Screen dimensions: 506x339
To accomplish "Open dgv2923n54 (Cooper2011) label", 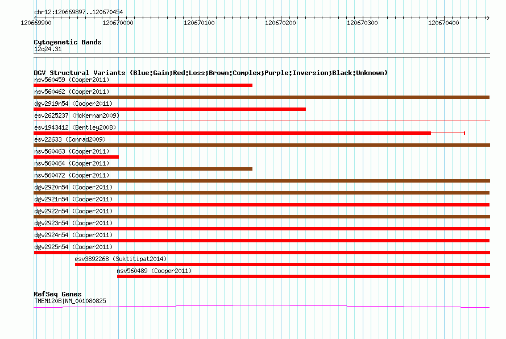I will click(73, 223).
